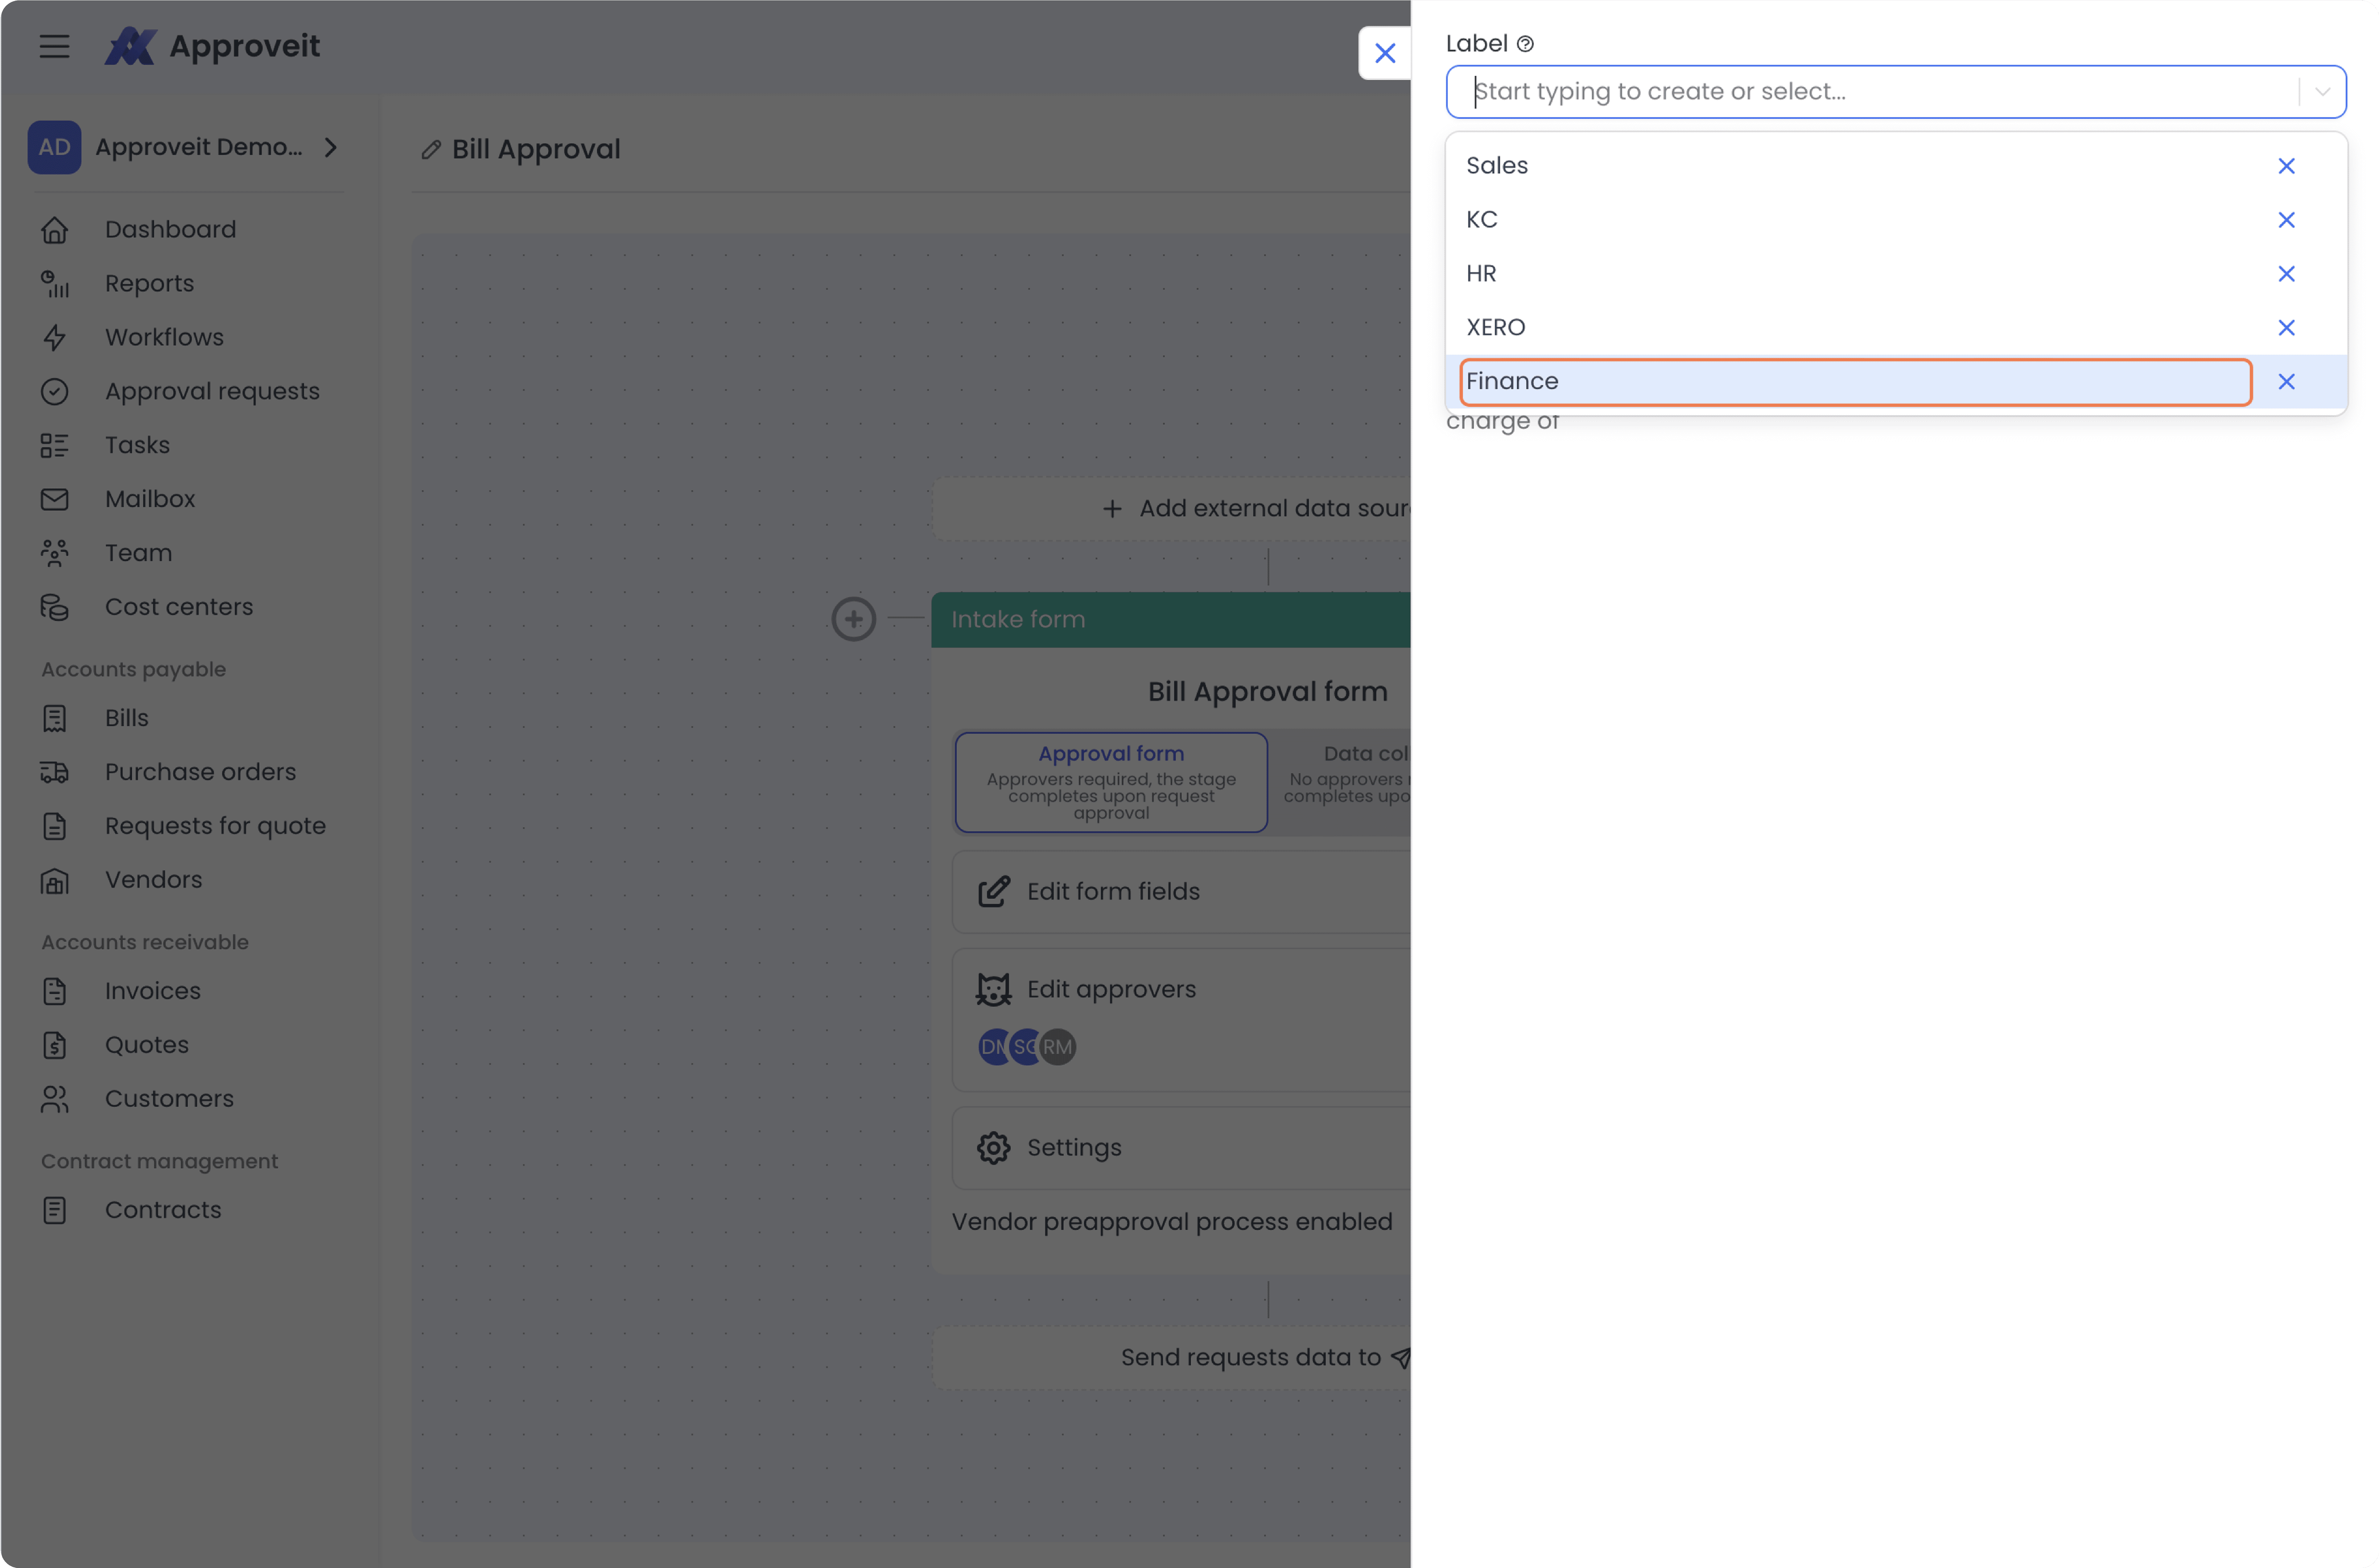Image resolution: width=2379 pixels, height=1568 pixels.
Task: Remove the XERO label with its X
Action: (2287, 328)
